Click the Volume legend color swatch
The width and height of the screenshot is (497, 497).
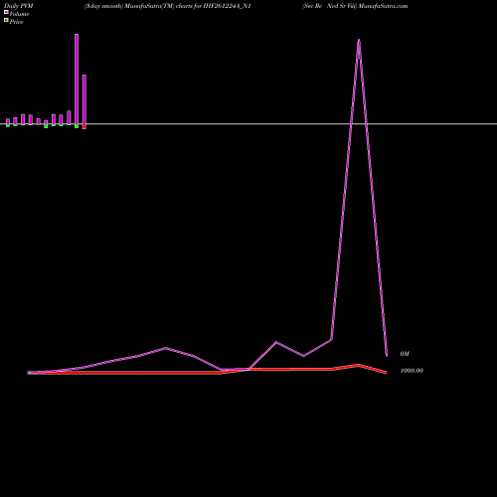tap(6, 12)
